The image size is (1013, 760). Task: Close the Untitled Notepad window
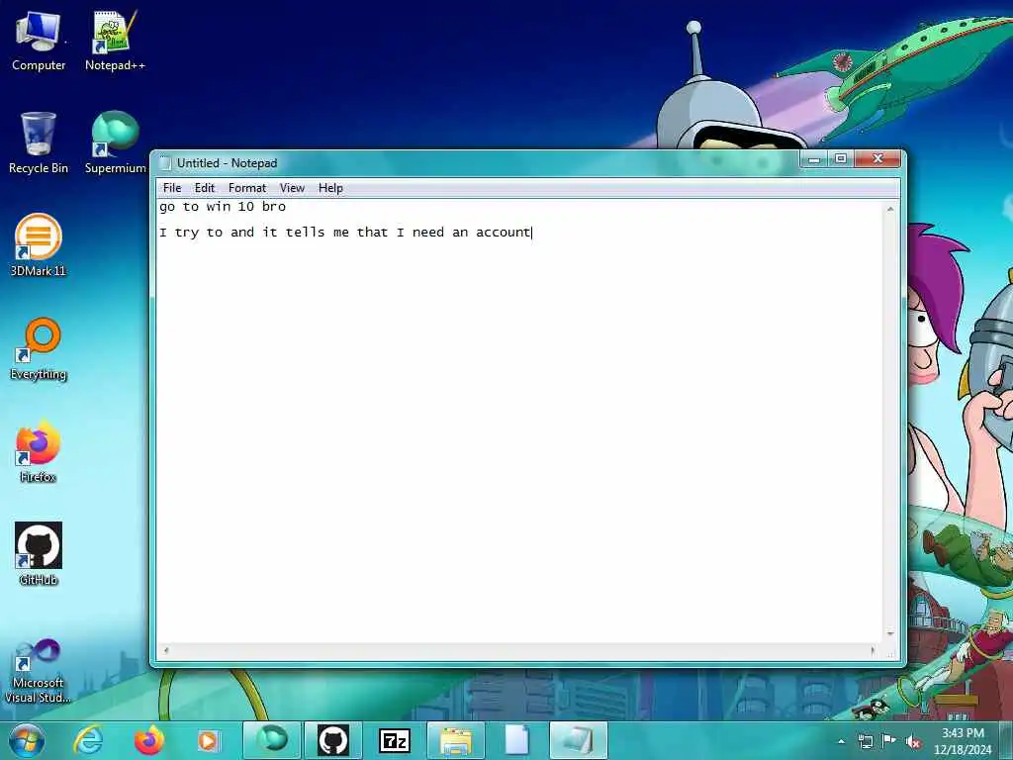click(x=877, y=158)
